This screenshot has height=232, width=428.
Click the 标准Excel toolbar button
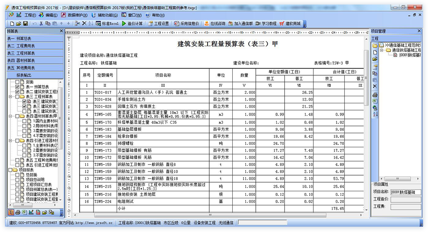coord(107,24)
